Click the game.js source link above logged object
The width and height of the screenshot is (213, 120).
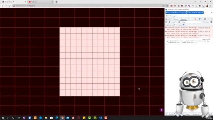206,39
